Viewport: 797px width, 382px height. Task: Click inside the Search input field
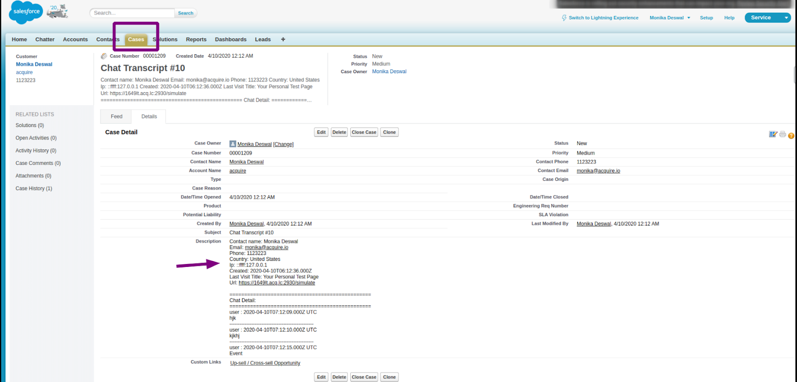(x=132, y=13)
